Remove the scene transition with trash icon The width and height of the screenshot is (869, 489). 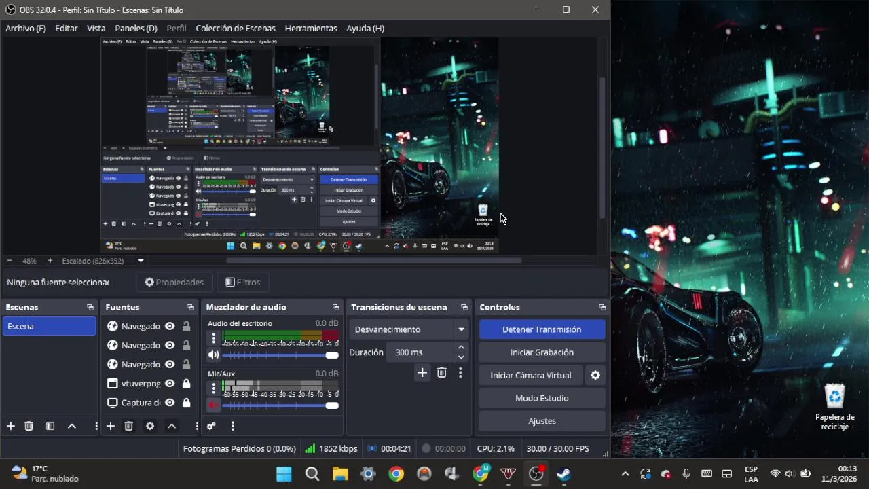442,372
